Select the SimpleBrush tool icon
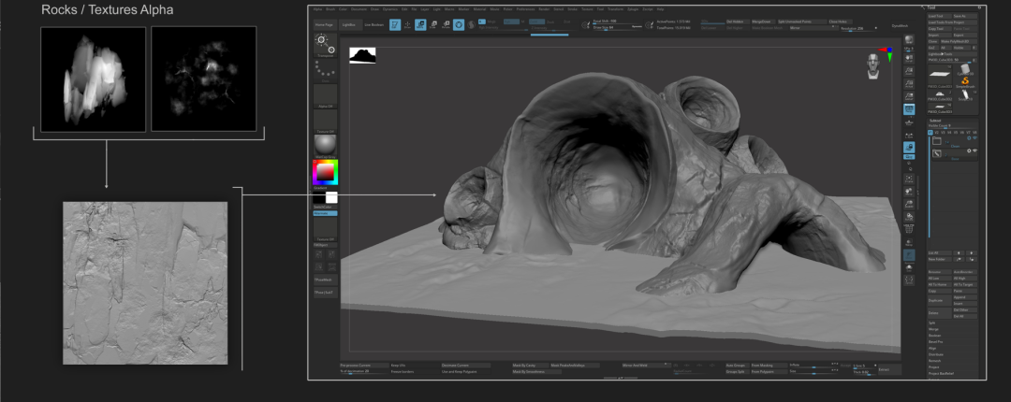The height and width of the screenshot is (402, 1011). pos(965,80)
